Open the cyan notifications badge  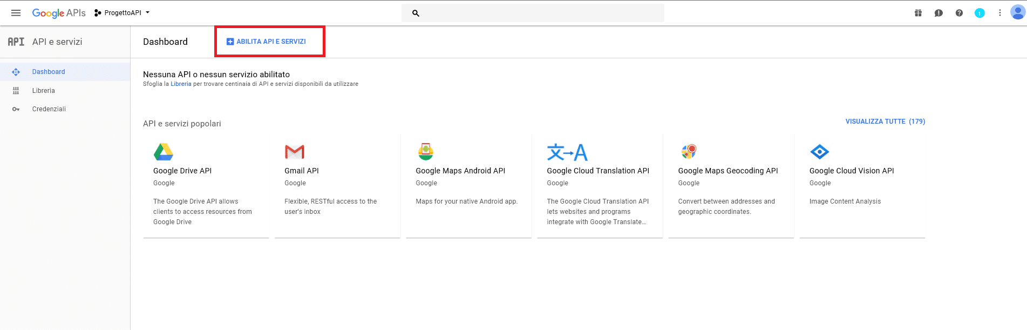point(980,13)
